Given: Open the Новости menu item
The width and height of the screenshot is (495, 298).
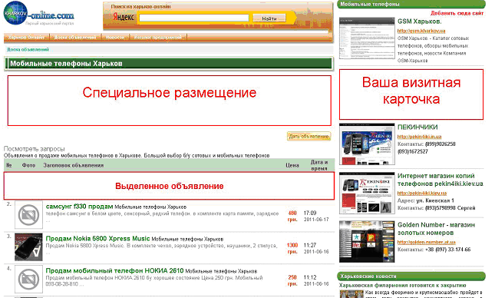Looking at the screenshot, I should click(115, 38).
